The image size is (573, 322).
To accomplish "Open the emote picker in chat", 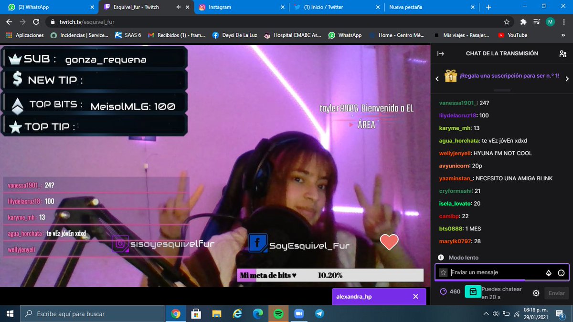I will tap(561, 273).
